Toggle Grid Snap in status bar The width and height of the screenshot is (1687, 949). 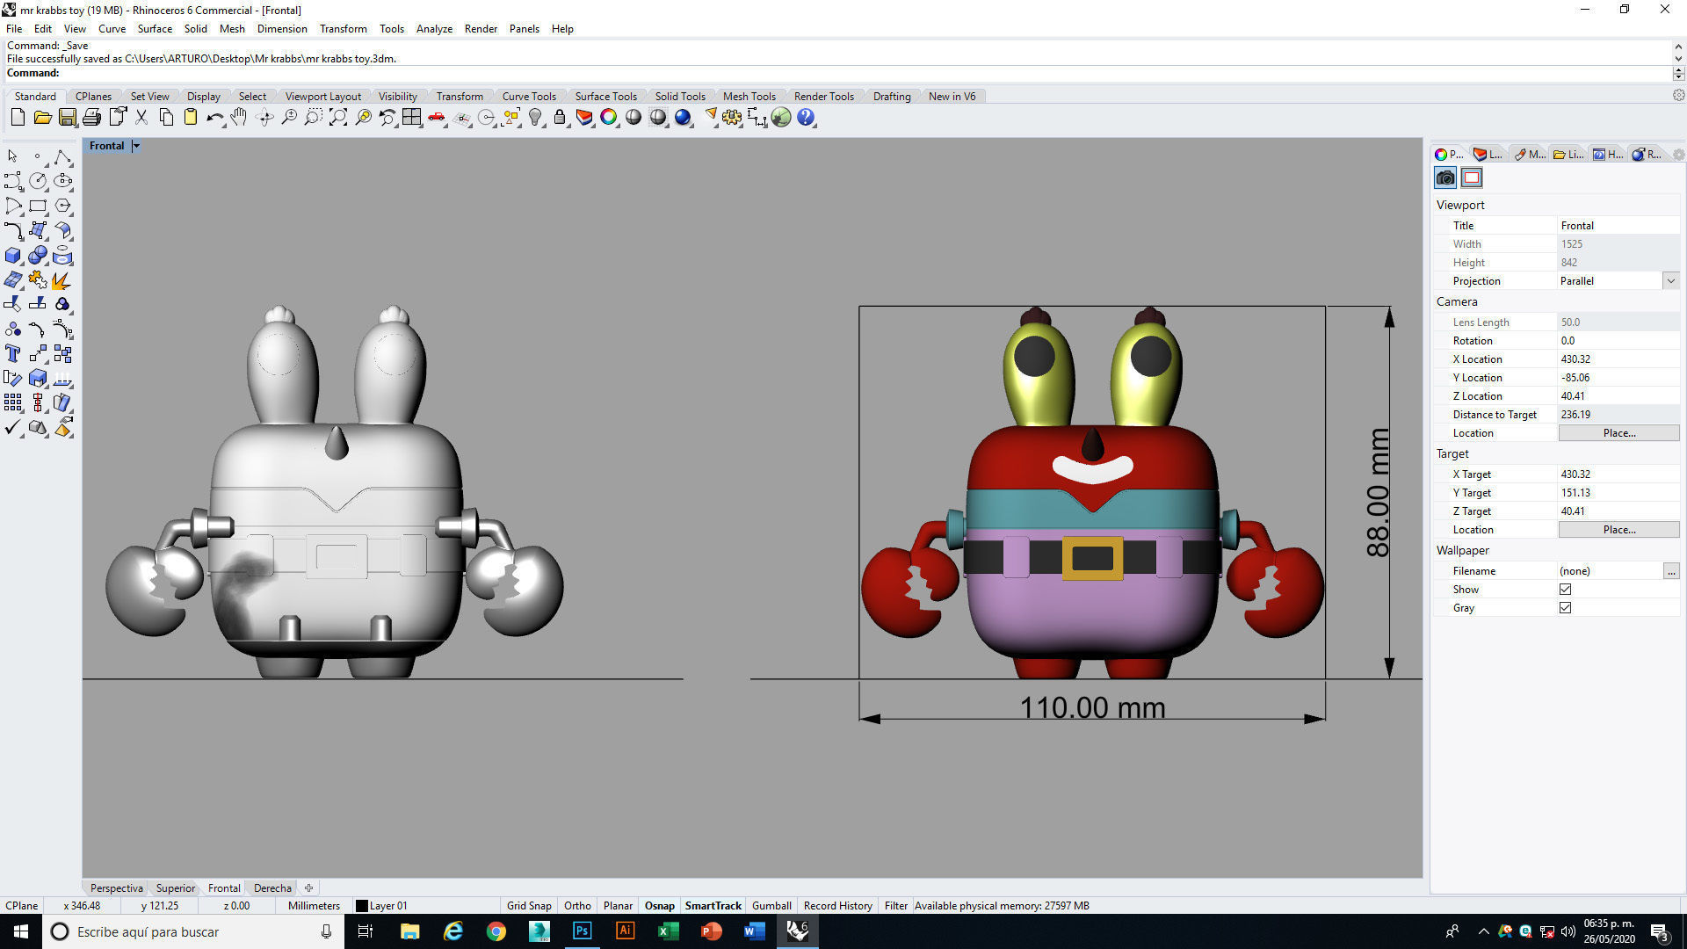[529, 906]
